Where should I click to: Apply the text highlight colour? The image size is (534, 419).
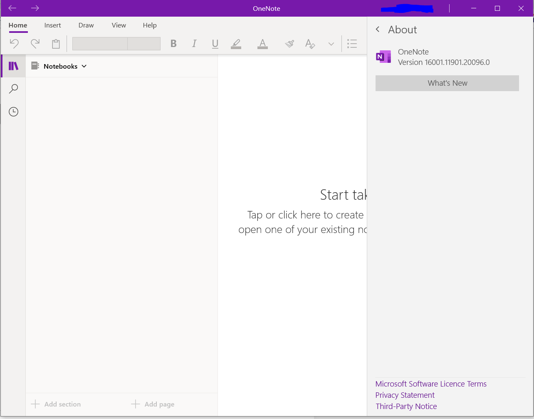(236, 44)
